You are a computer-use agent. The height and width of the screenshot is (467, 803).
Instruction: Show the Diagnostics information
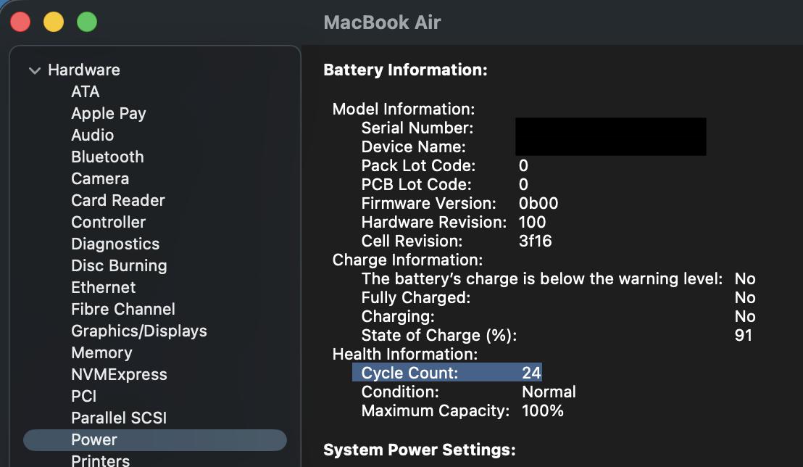(115, 244)
